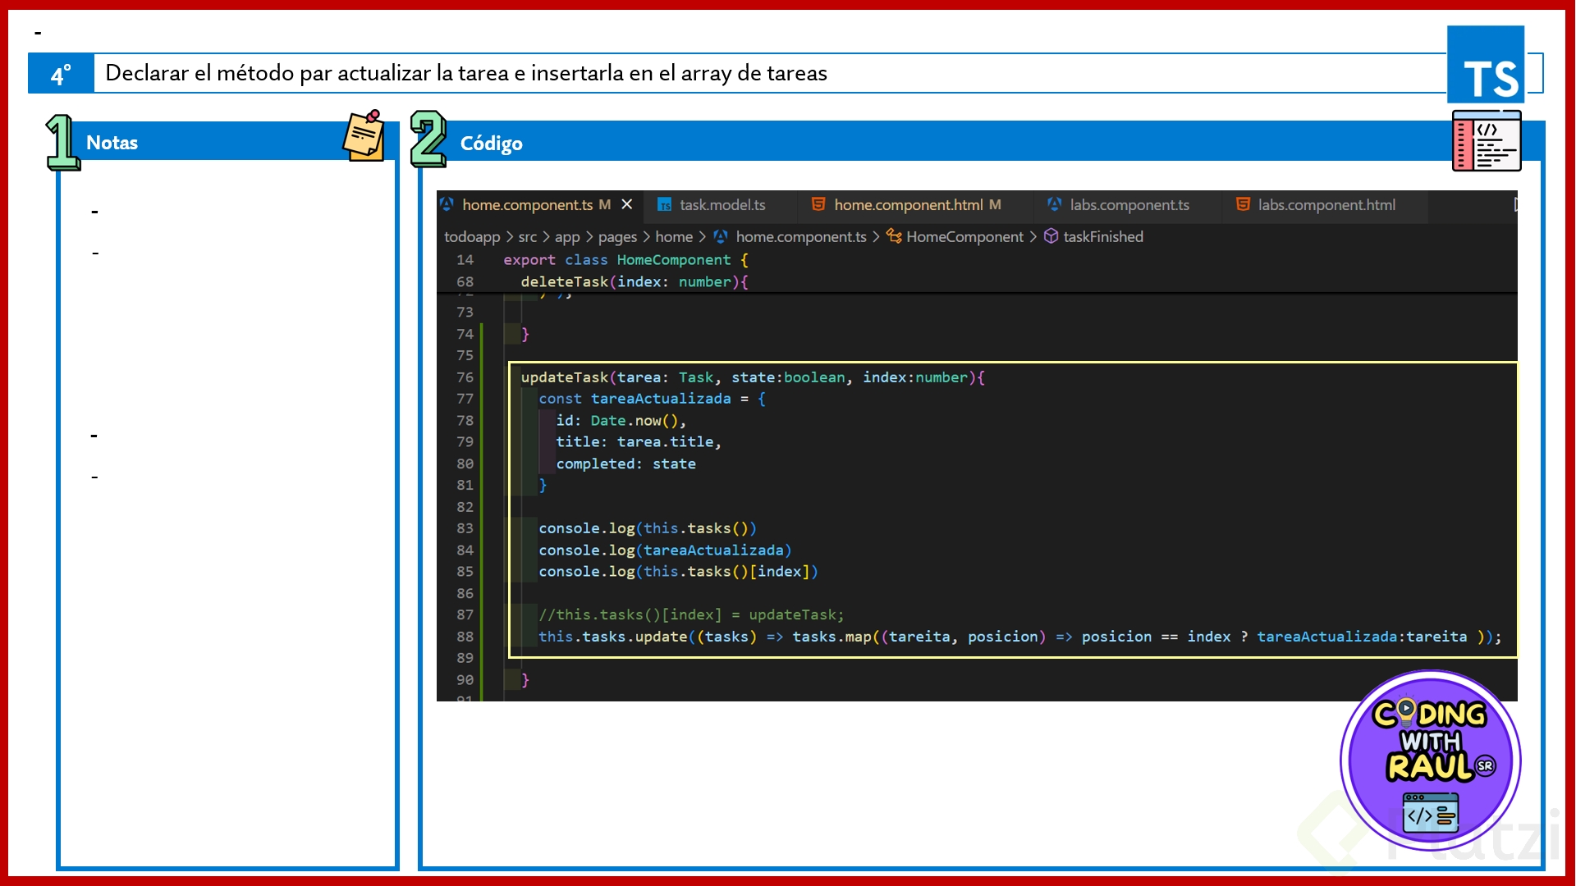Click the Angular icon on labs.component.ts tab
This screenshot has height=886, width=1576.
pos(1055,204)
